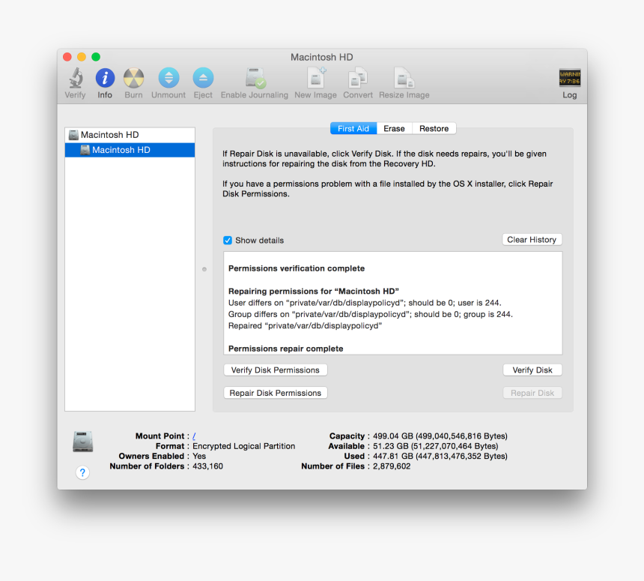The width and height of the screenshot is (644, 581).
Task: Open the Resize Image tool
Action: tap(404, 79)
